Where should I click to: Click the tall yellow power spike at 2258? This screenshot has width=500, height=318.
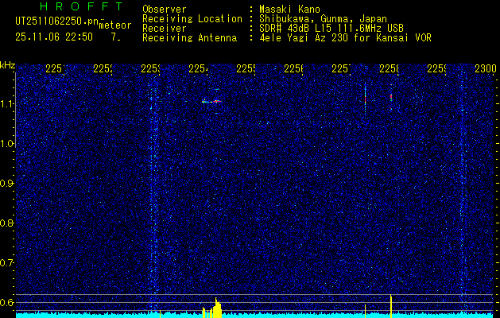pos(391,306)
